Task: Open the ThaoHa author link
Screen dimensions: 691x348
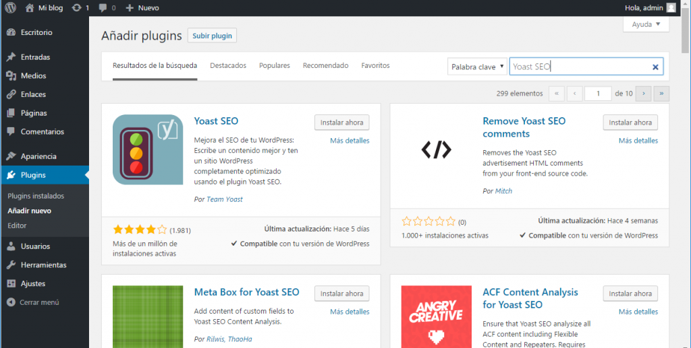Action: click(240, 339)
